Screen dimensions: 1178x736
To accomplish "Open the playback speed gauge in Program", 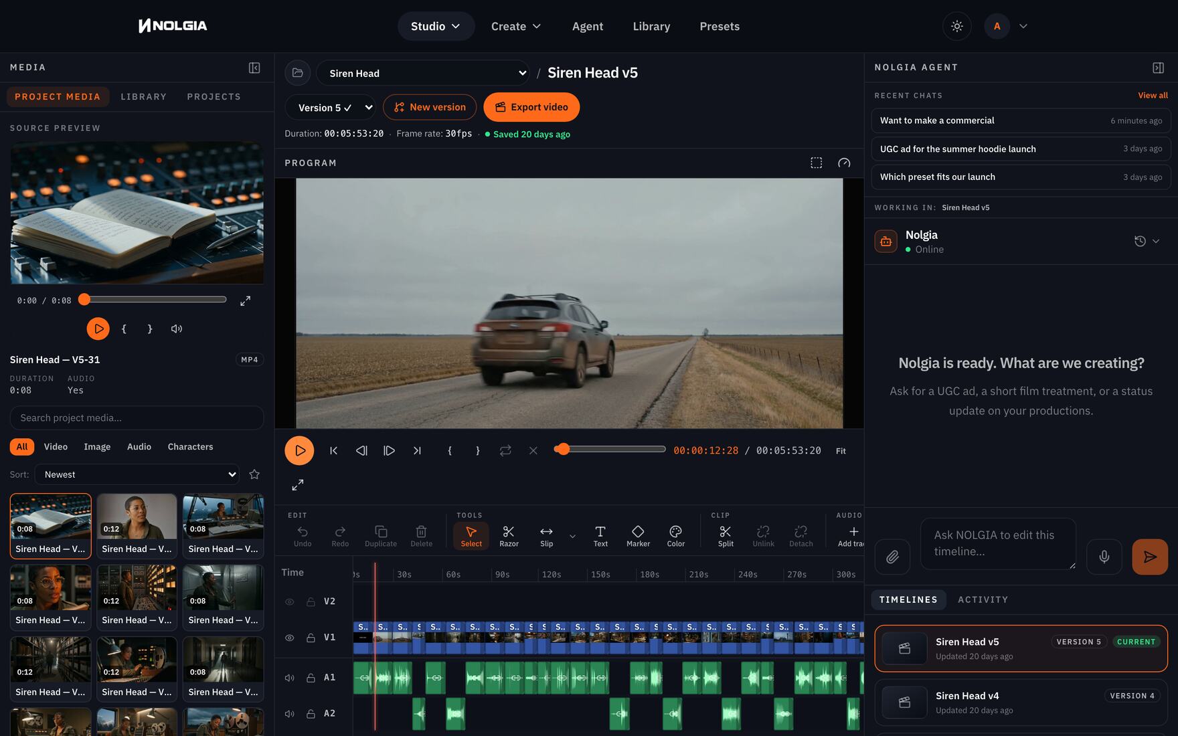I will pyautogui.click(x=844, y=163).
